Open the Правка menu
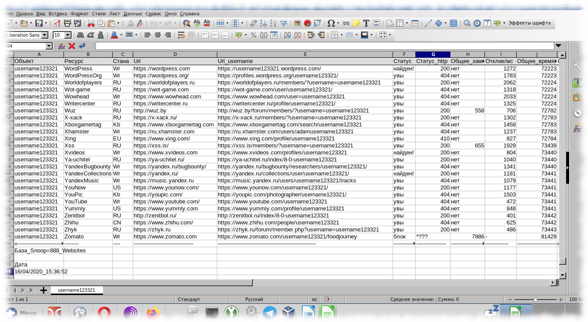The height and width of the screenshot is (322, 588). pyautogui.click(x=25, y=14)
